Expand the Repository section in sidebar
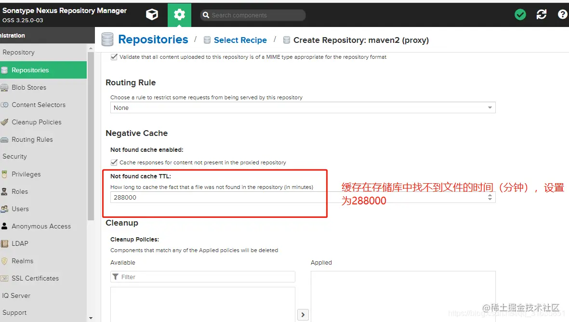The height and width of the screenshot is (322, 569). point(18,52)
